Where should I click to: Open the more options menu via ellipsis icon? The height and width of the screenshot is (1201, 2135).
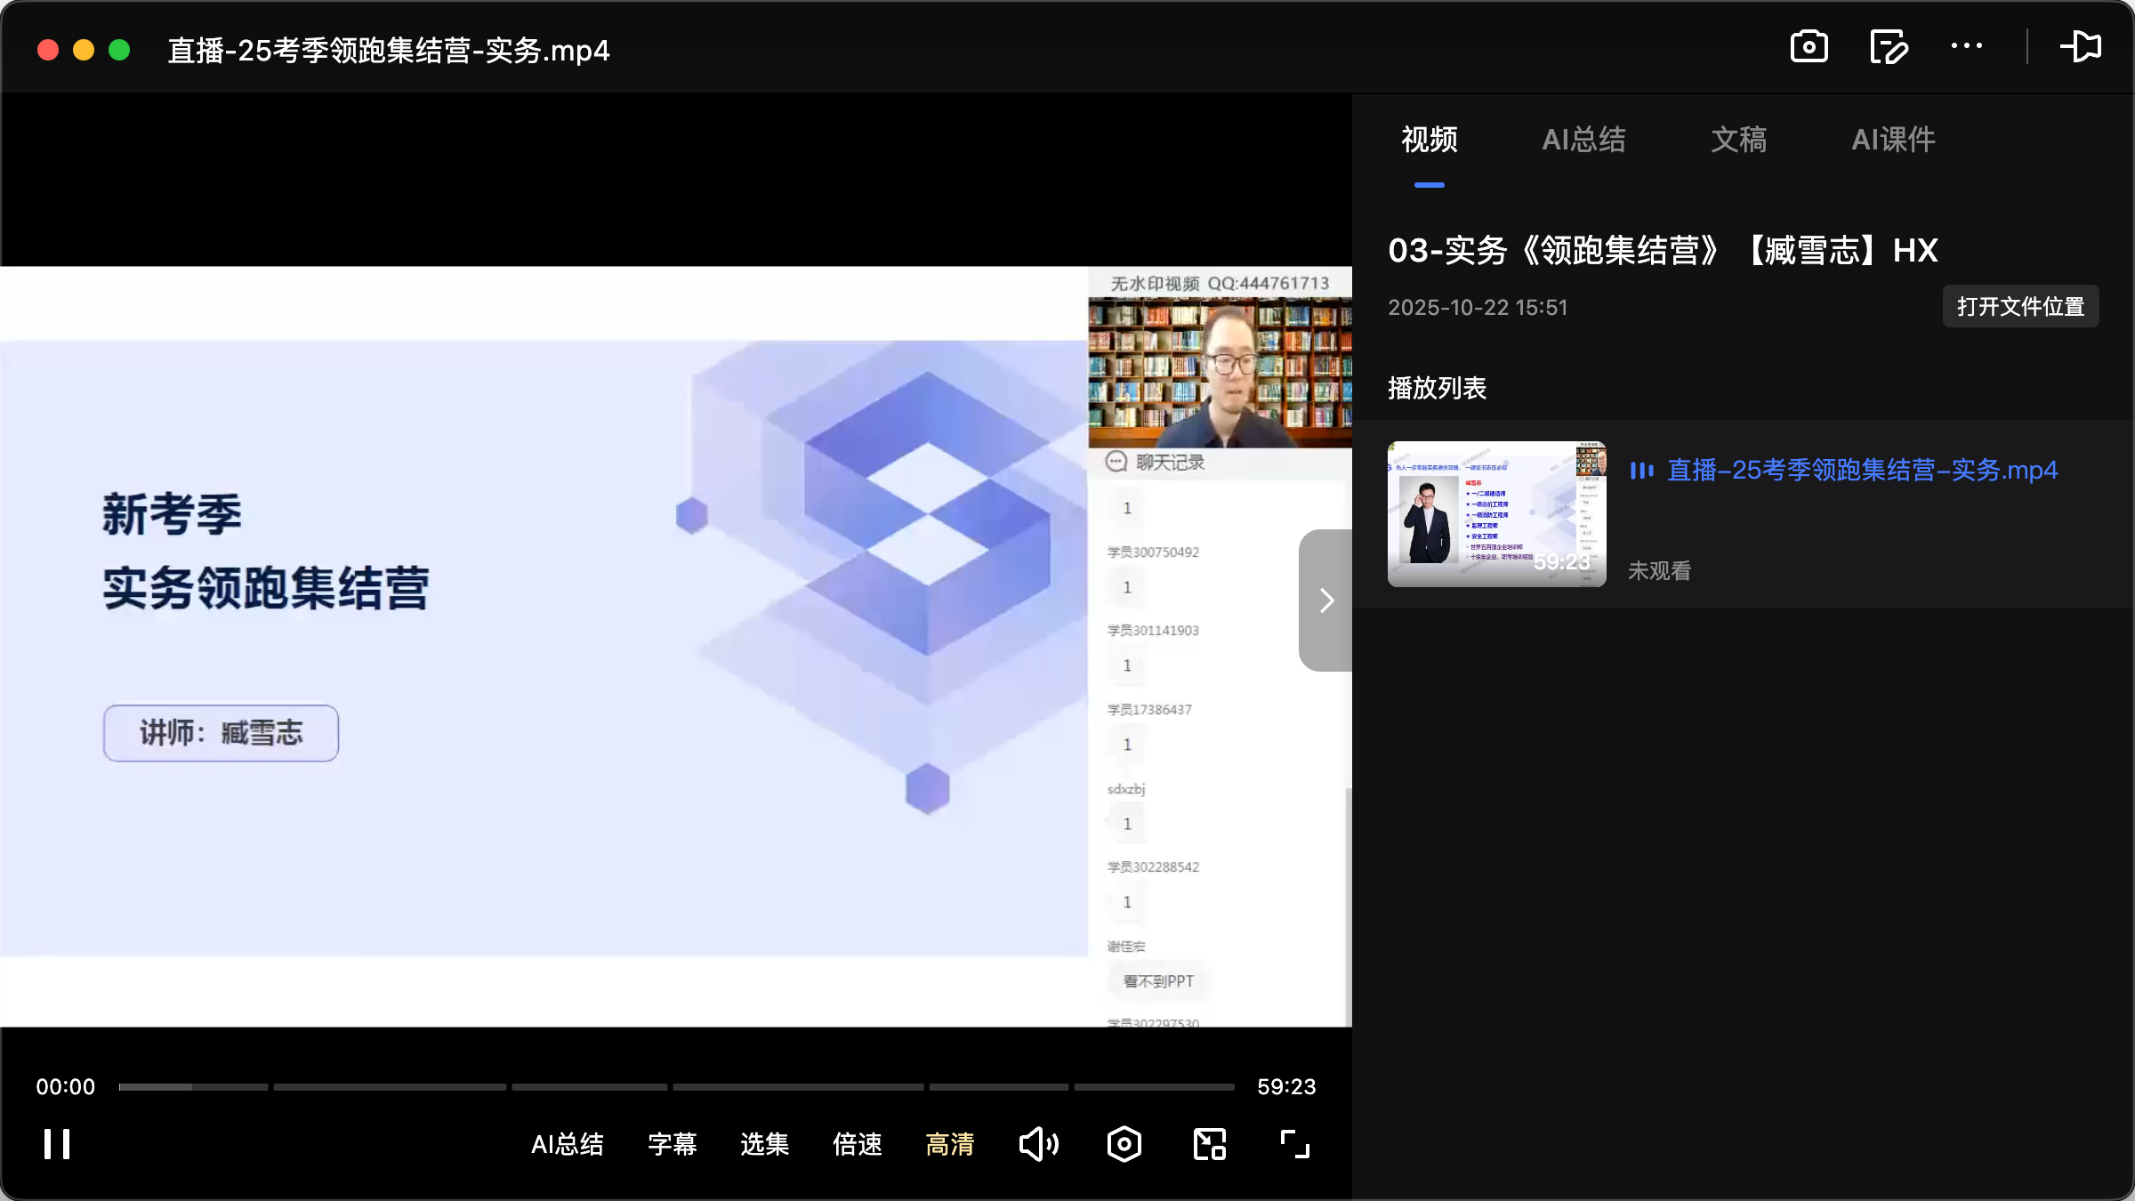tap(1967, 46)
